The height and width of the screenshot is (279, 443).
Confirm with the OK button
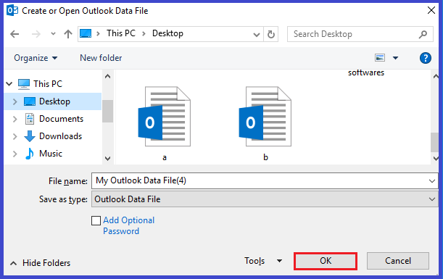326,261
